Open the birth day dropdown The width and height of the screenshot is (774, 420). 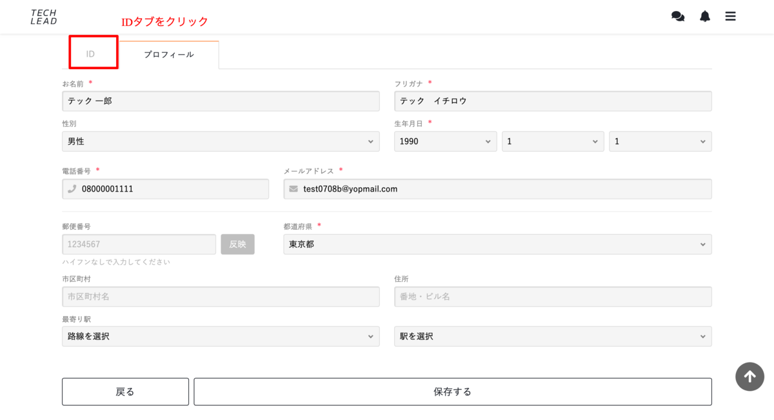(660, 141)
